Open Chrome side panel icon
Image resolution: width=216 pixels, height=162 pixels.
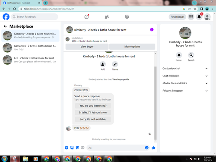coord(202,9)
